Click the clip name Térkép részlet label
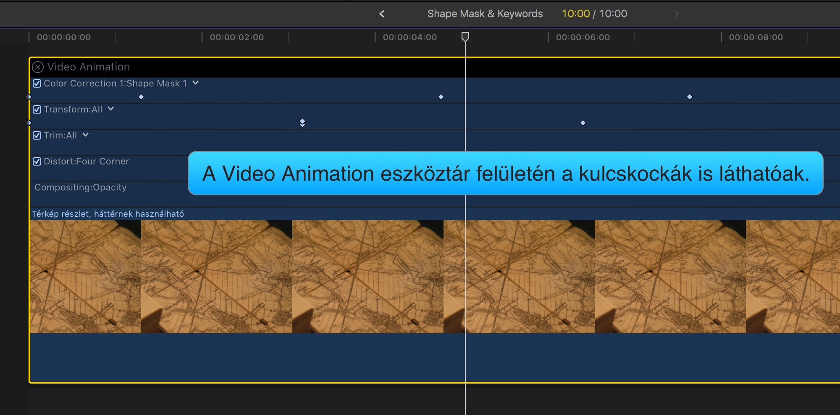The width and height of the screenshot is (840, 415). pyautogui.click(x=108, y=214)
